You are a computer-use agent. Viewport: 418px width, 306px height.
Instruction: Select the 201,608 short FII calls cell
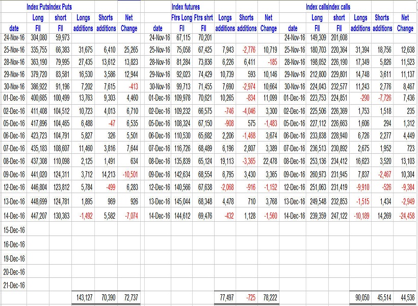click(338, 37)
